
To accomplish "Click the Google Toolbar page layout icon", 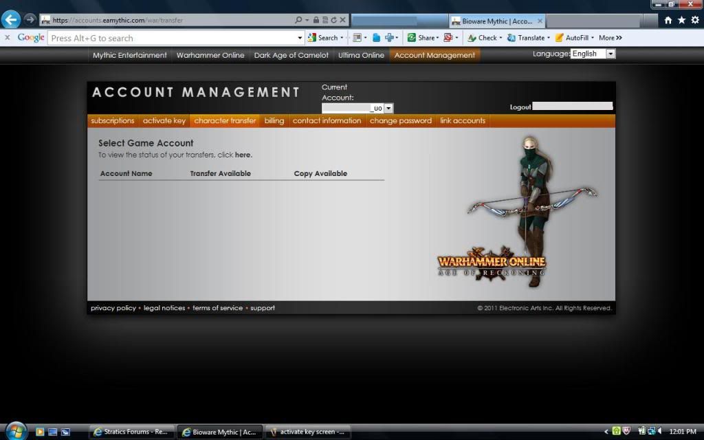I will [x=357, y=38].
